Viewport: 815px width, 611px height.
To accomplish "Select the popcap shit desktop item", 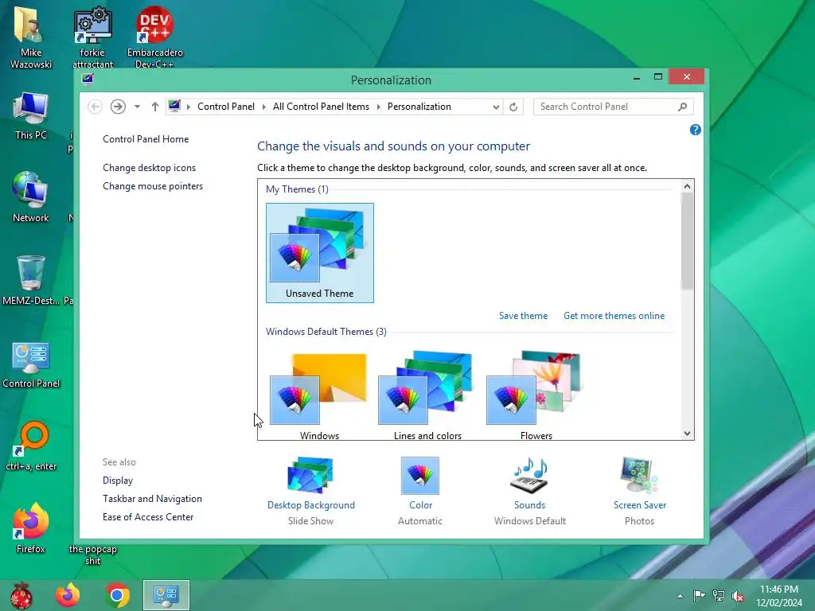I will tap(92, 555).
